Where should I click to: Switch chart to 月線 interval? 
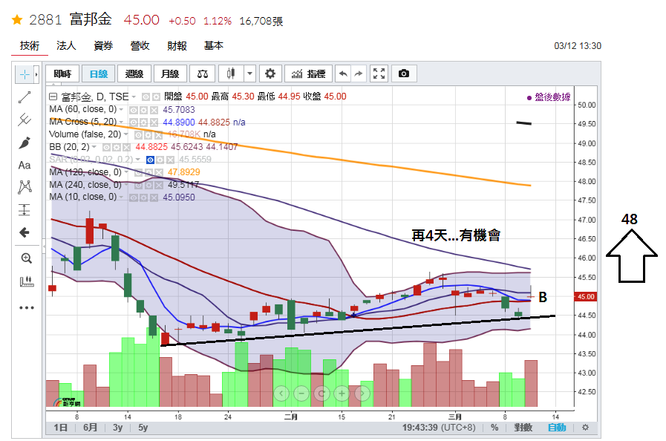170,74
